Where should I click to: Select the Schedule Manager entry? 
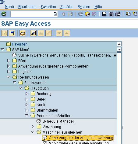tap(58, 121)
